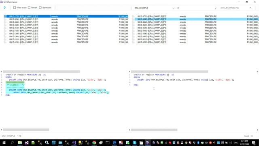Click right scroll arrow of top-right scrollbar

click(257, 71)
